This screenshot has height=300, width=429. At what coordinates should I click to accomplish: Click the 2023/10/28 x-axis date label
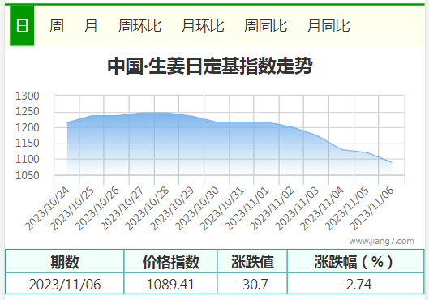point(148,209)
